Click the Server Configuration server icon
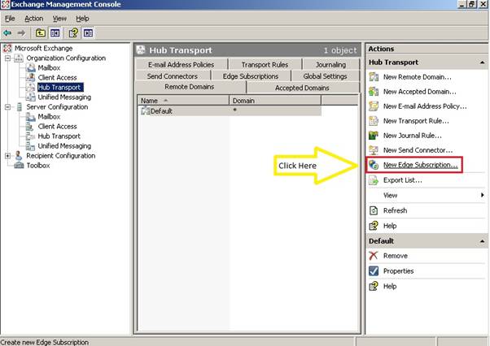 [x=19, y=106]
